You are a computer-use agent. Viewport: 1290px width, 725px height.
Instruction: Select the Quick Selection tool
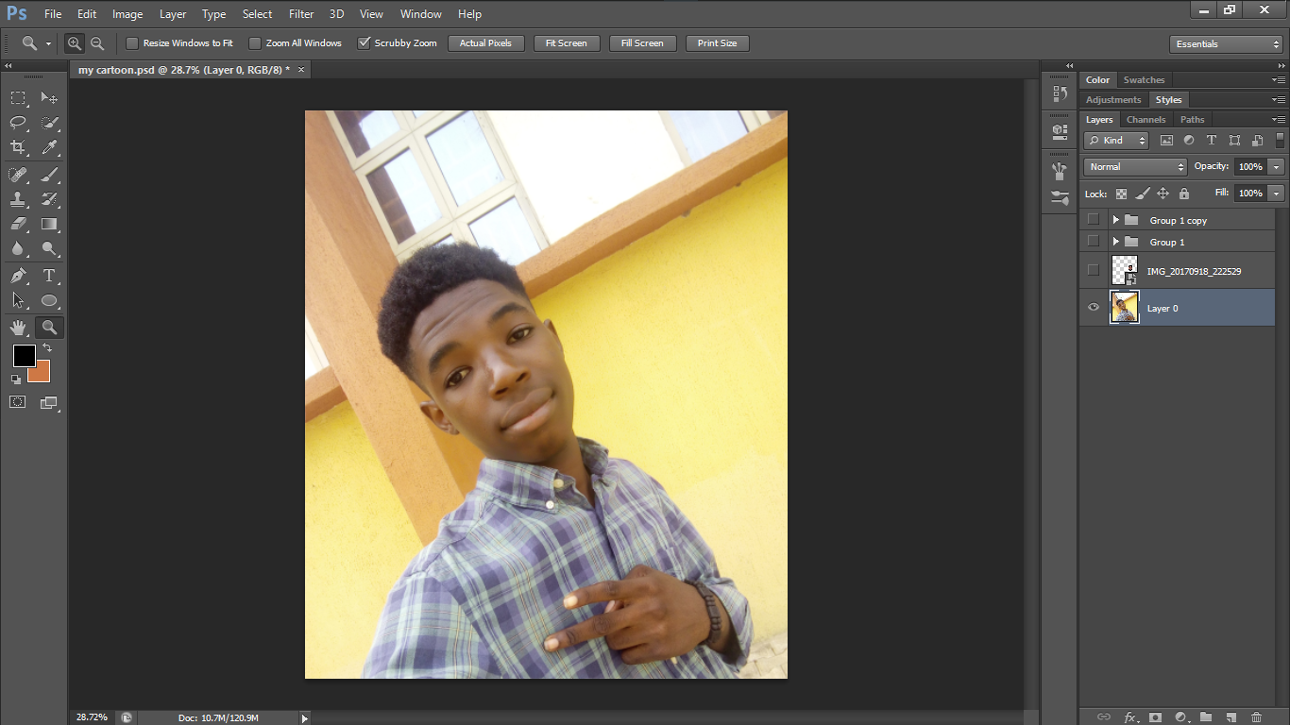[x=49, y=123]
